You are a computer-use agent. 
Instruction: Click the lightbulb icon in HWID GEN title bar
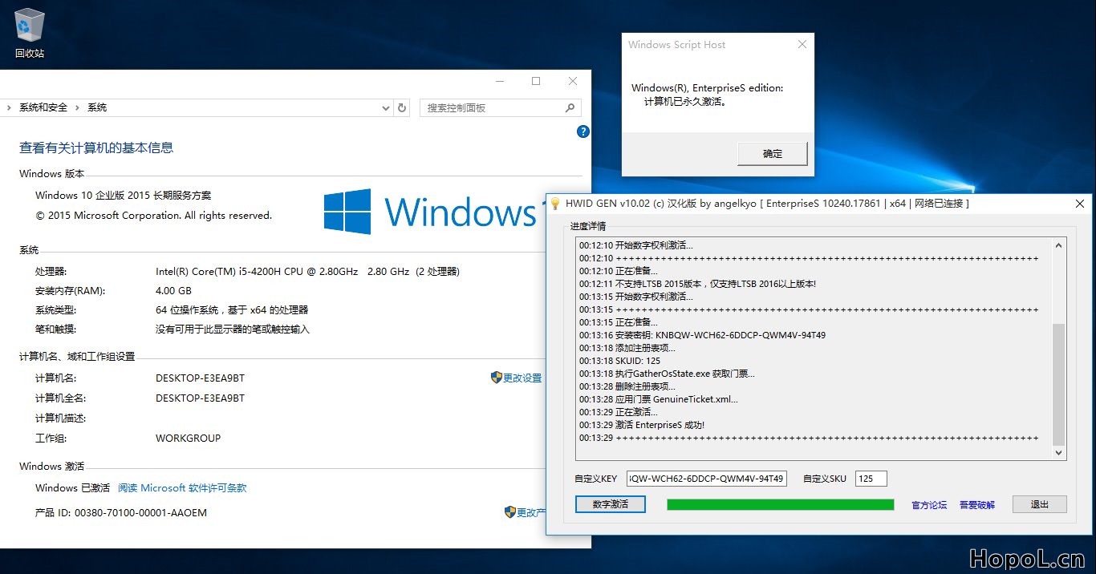(x=554, y=204)
